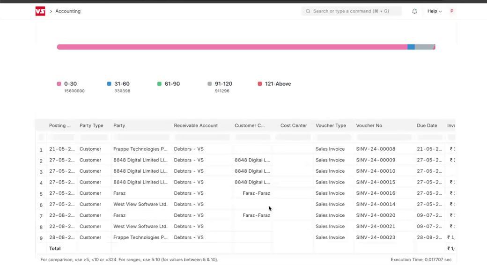Click the Cost Center column header

294,125
